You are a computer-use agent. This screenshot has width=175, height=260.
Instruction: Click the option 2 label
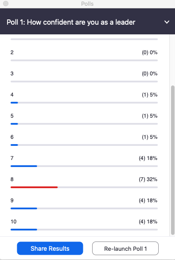point(12,52)
